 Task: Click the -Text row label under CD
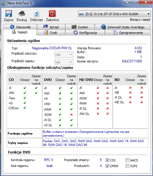[12, 98]
